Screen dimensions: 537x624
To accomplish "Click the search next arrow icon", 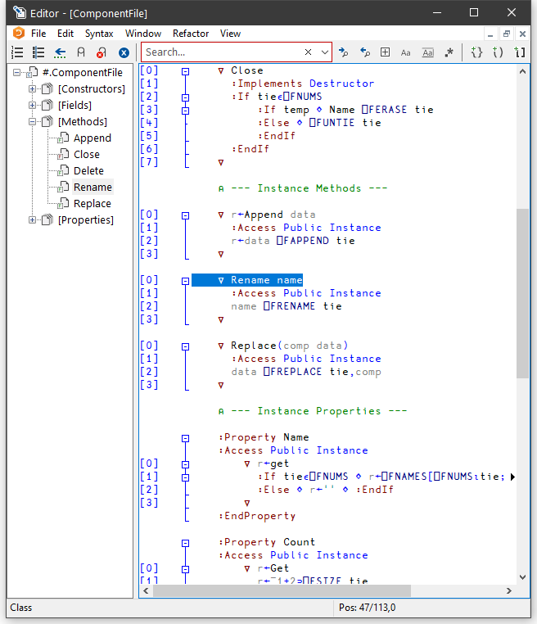I will [344, 52].
